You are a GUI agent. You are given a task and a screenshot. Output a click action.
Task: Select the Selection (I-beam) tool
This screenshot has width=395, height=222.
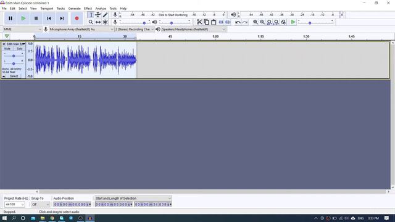point(91,15)
